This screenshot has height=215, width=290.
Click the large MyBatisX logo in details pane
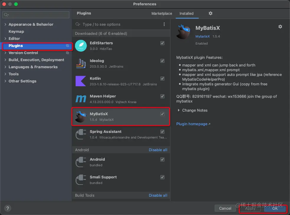point(183,32)
